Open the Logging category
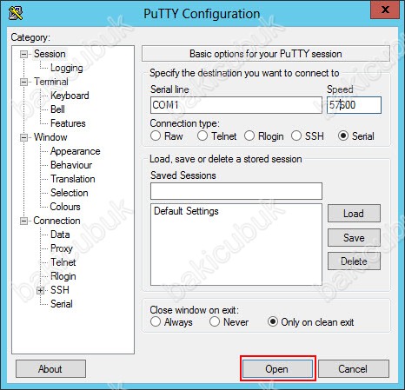 [67, 68]
